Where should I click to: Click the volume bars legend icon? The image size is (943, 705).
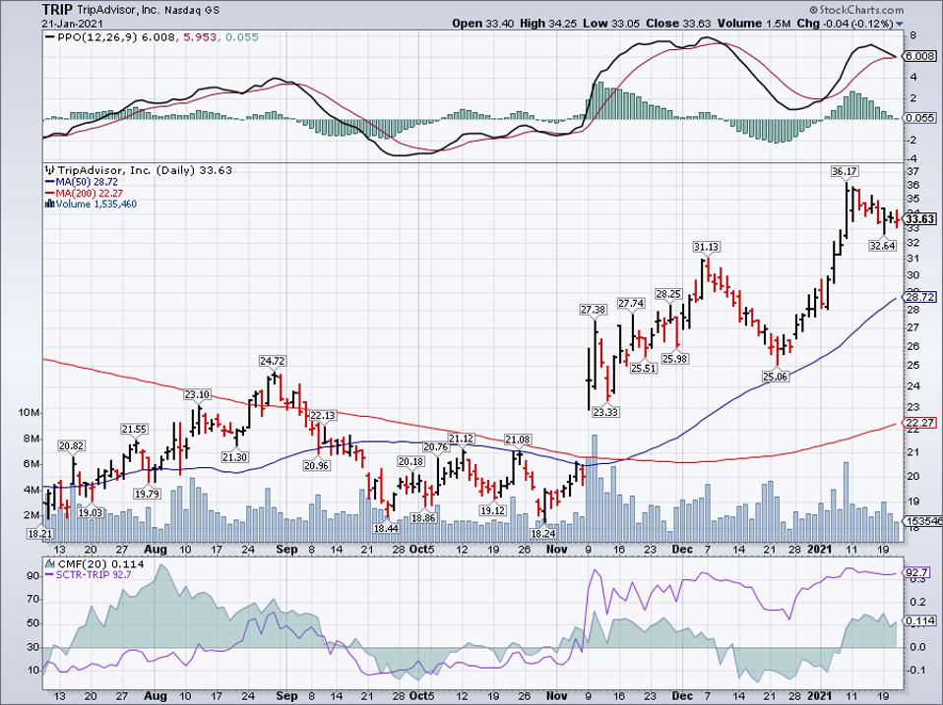click(48, 204)
